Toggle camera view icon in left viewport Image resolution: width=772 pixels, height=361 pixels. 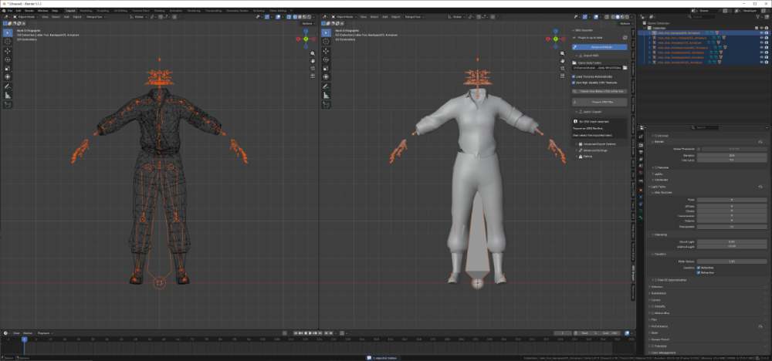(313, 69)
